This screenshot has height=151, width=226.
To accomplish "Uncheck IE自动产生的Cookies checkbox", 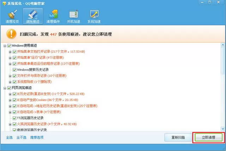I will [14, 100].
